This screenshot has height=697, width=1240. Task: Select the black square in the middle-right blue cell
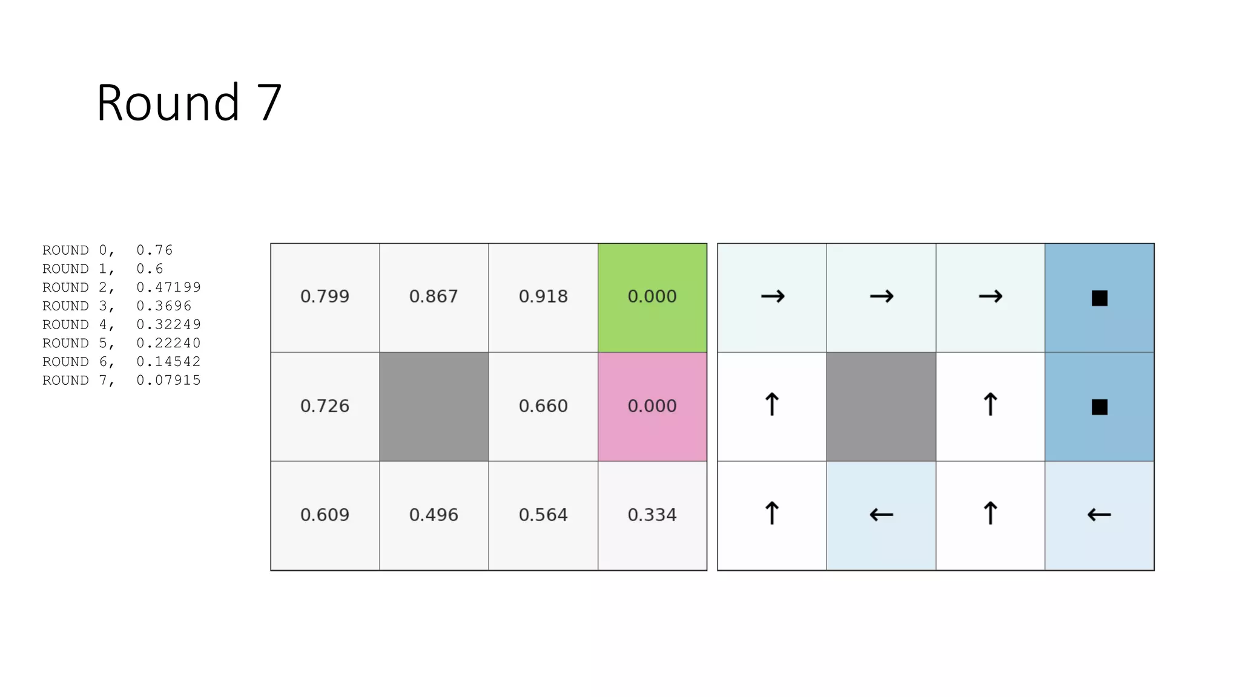(x=1100, y=407)
